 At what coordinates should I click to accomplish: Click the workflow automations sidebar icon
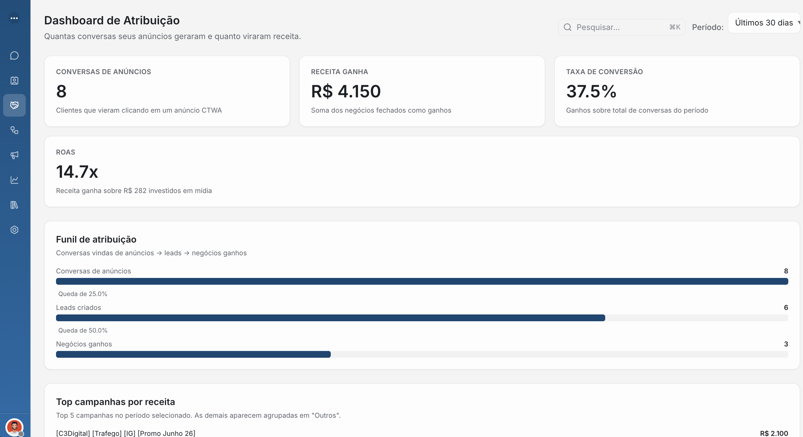[14, 130]
